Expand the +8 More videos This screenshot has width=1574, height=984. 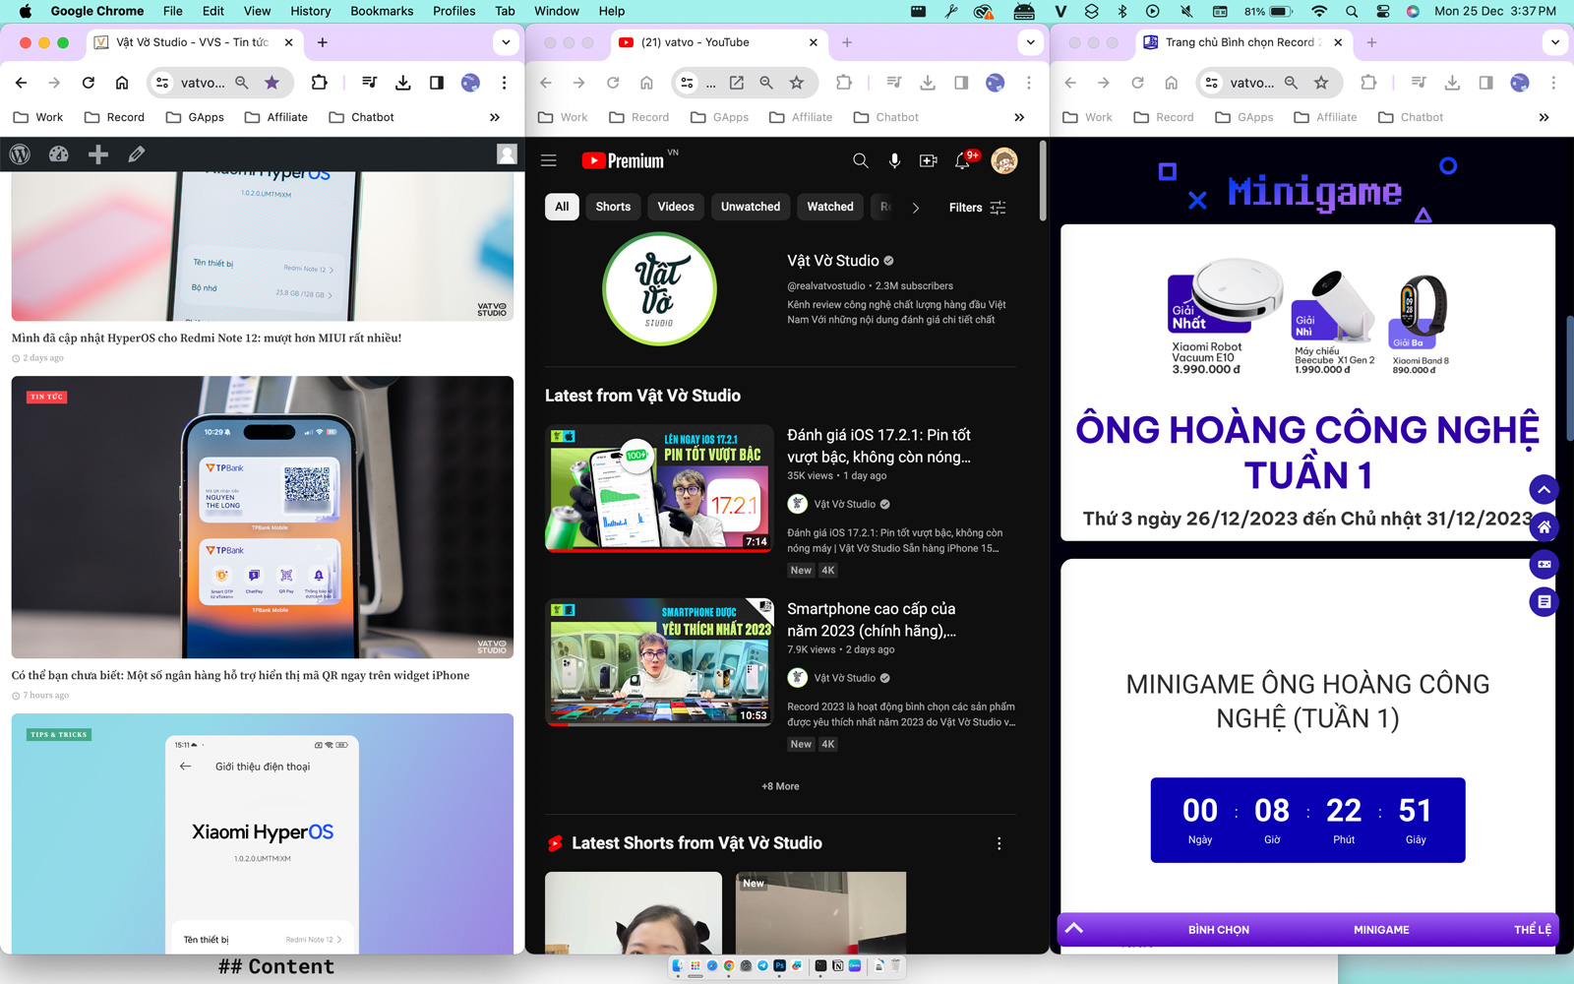pyautogui.click(x=780, y=786)
